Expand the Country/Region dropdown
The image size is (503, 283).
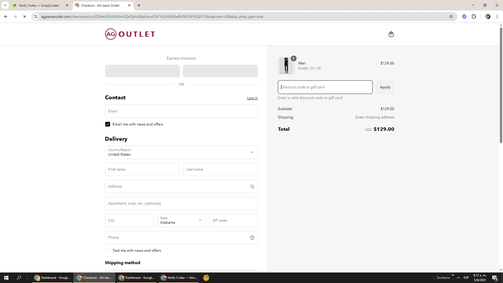pyautogui.click(x=181, y=153)
